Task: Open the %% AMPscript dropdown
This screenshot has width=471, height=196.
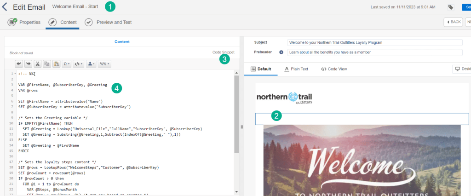Action: coord(104,64)
